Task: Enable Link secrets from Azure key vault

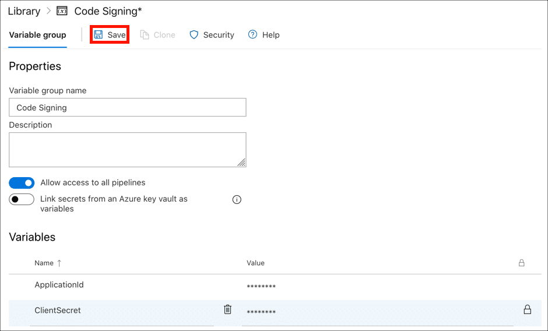Action: tap(22, 199)
